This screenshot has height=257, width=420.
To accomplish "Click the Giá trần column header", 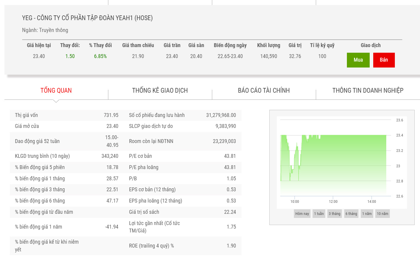I will (x=172, y=45).
